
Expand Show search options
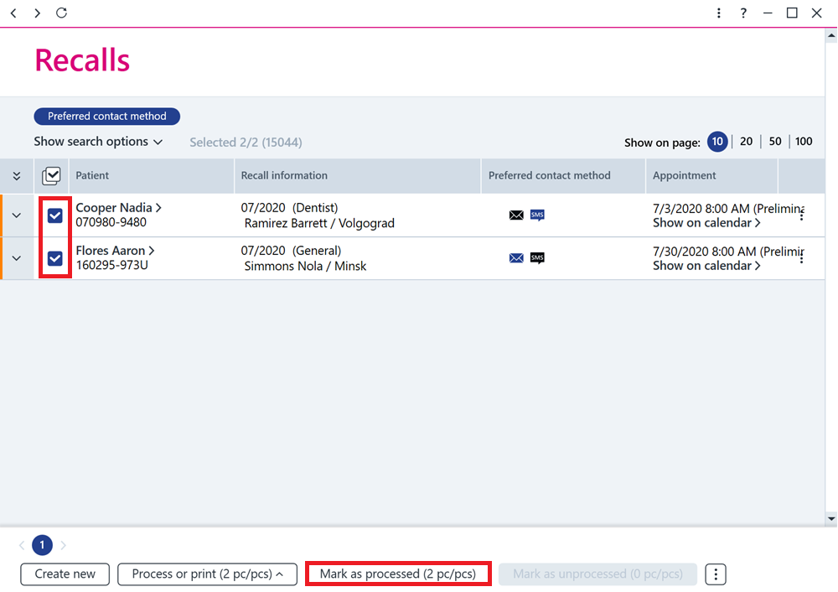(x=98, y=142)
